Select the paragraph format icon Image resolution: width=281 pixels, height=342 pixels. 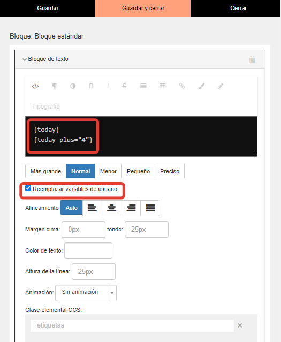click(54, 86)
